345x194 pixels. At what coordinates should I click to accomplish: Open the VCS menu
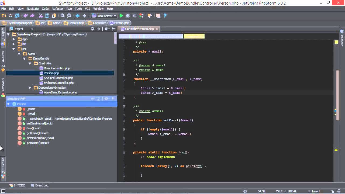tap(88, 9)
